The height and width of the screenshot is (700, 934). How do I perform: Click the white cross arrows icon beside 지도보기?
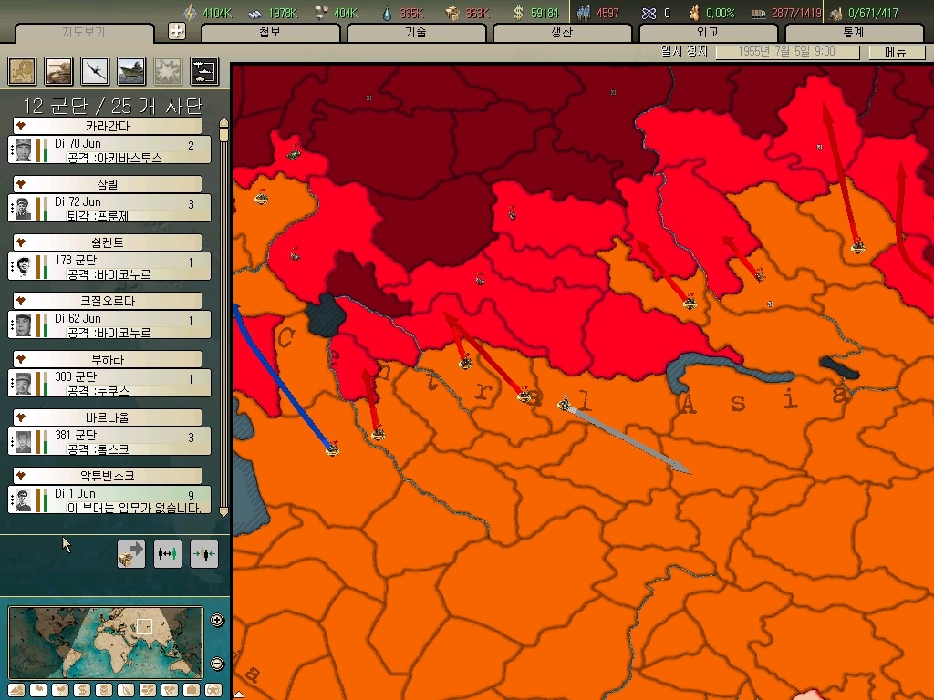coord(177,30)
